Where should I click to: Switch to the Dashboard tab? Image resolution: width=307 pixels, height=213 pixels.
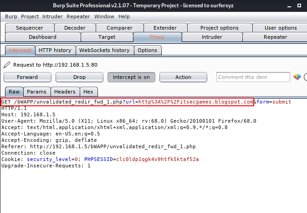43,37
